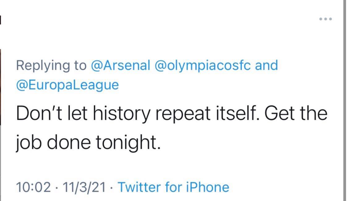Image resolution: width=348 pixels, height=201 pixels.
Task: Open the @Arsenal profile mention
Action: 121,65
